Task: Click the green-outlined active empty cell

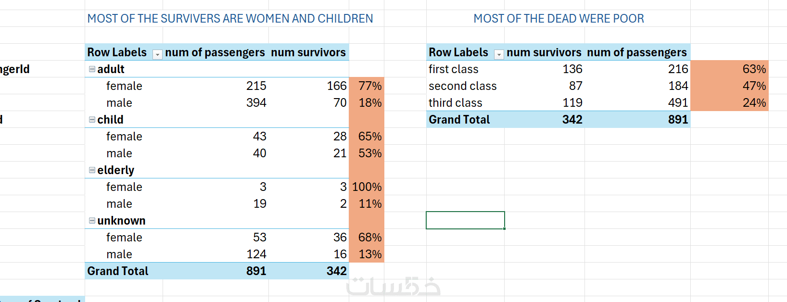Action: pos(465,220)
